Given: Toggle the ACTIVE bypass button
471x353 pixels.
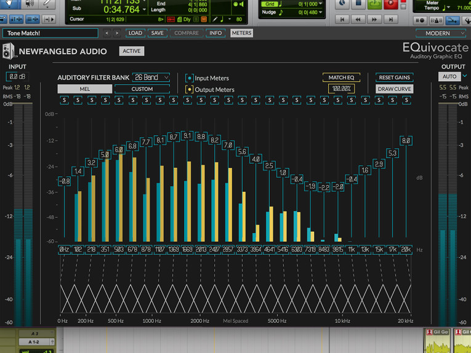Looking at the screenshot, I should [x=132, y=51].
